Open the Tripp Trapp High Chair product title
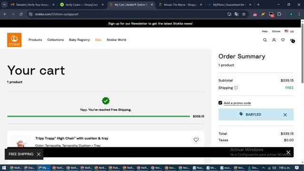The width and height of the screenshot is (304, 171). click(x=72, y=138)
